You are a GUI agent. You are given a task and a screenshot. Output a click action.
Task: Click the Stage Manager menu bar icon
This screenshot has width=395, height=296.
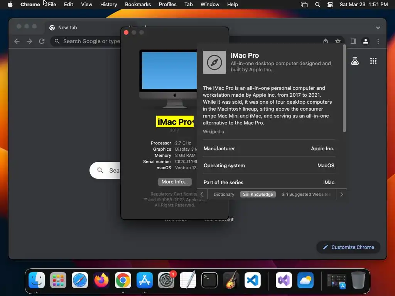304,5
